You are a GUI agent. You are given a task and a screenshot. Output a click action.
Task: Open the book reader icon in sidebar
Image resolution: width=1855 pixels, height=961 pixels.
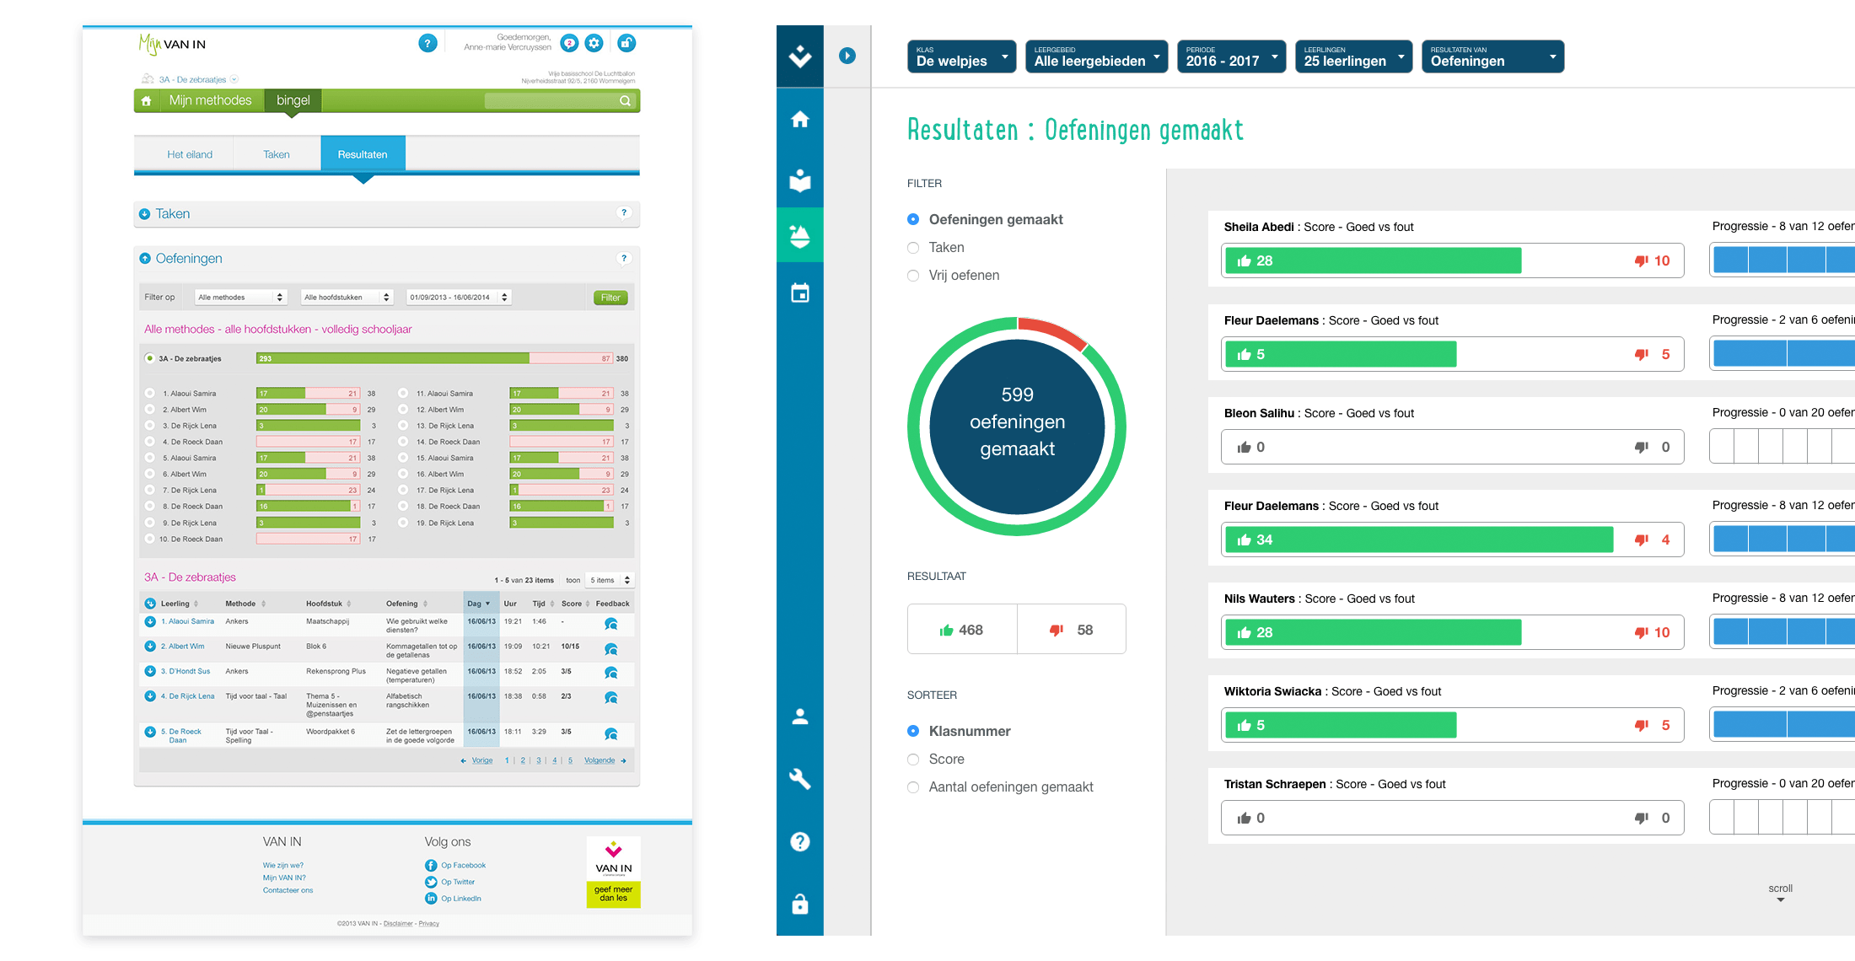pyautogui.click(x=799, y=180)
